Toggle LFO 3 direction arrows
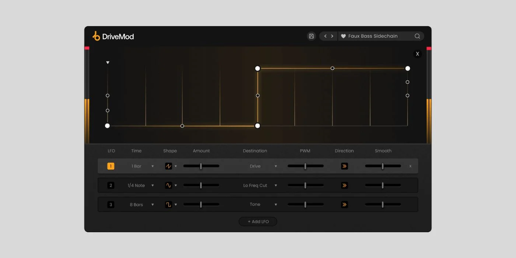 tap(344, 205)
